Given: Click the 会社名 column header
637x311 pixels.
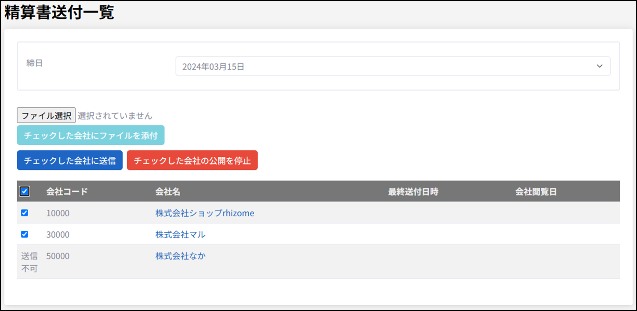Looking at the screenshot, I should 168,191.
